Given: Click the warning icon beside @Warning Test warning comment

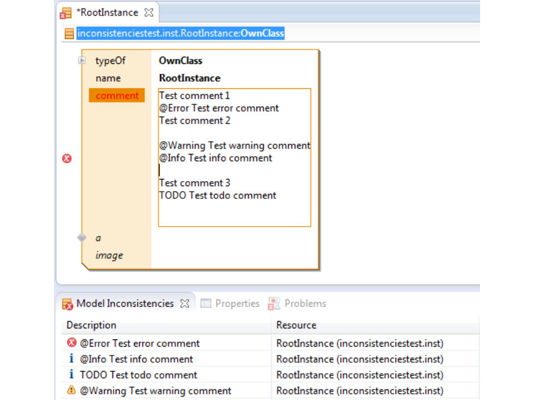Looking at the screenshot, I should click(71, 391).
